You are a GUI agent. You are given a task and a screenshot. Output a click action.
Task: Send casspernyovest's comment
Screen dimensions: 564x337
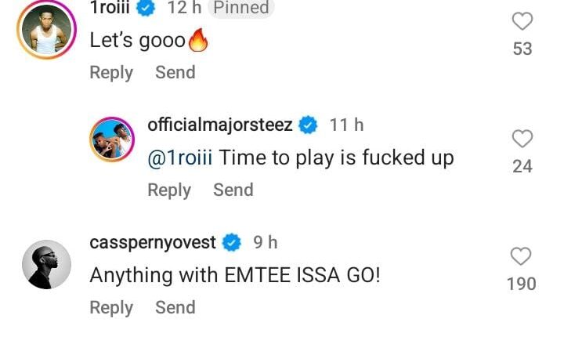point(175,307)
